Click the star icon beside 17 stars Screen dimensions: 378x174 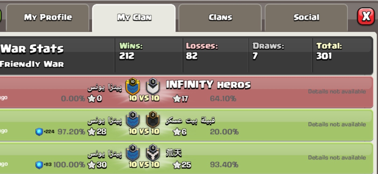(177, 99)
